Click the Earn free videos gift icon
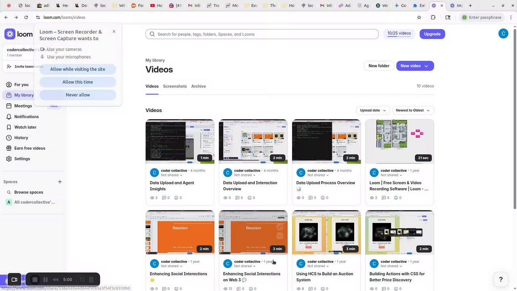 9,148
